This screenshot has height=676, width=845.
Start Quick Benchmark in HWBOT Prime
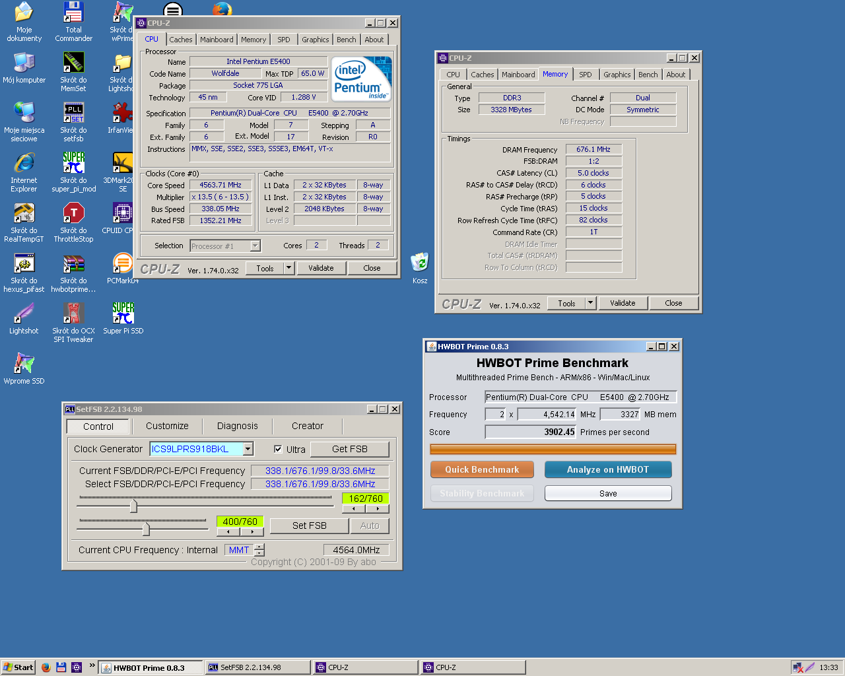(x=482, y=469)
